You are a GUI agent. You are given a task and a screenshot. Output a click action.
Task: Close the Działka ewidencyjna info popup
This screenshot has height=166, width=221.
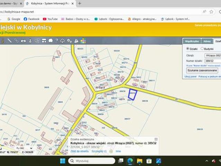[x=156, y=139]
